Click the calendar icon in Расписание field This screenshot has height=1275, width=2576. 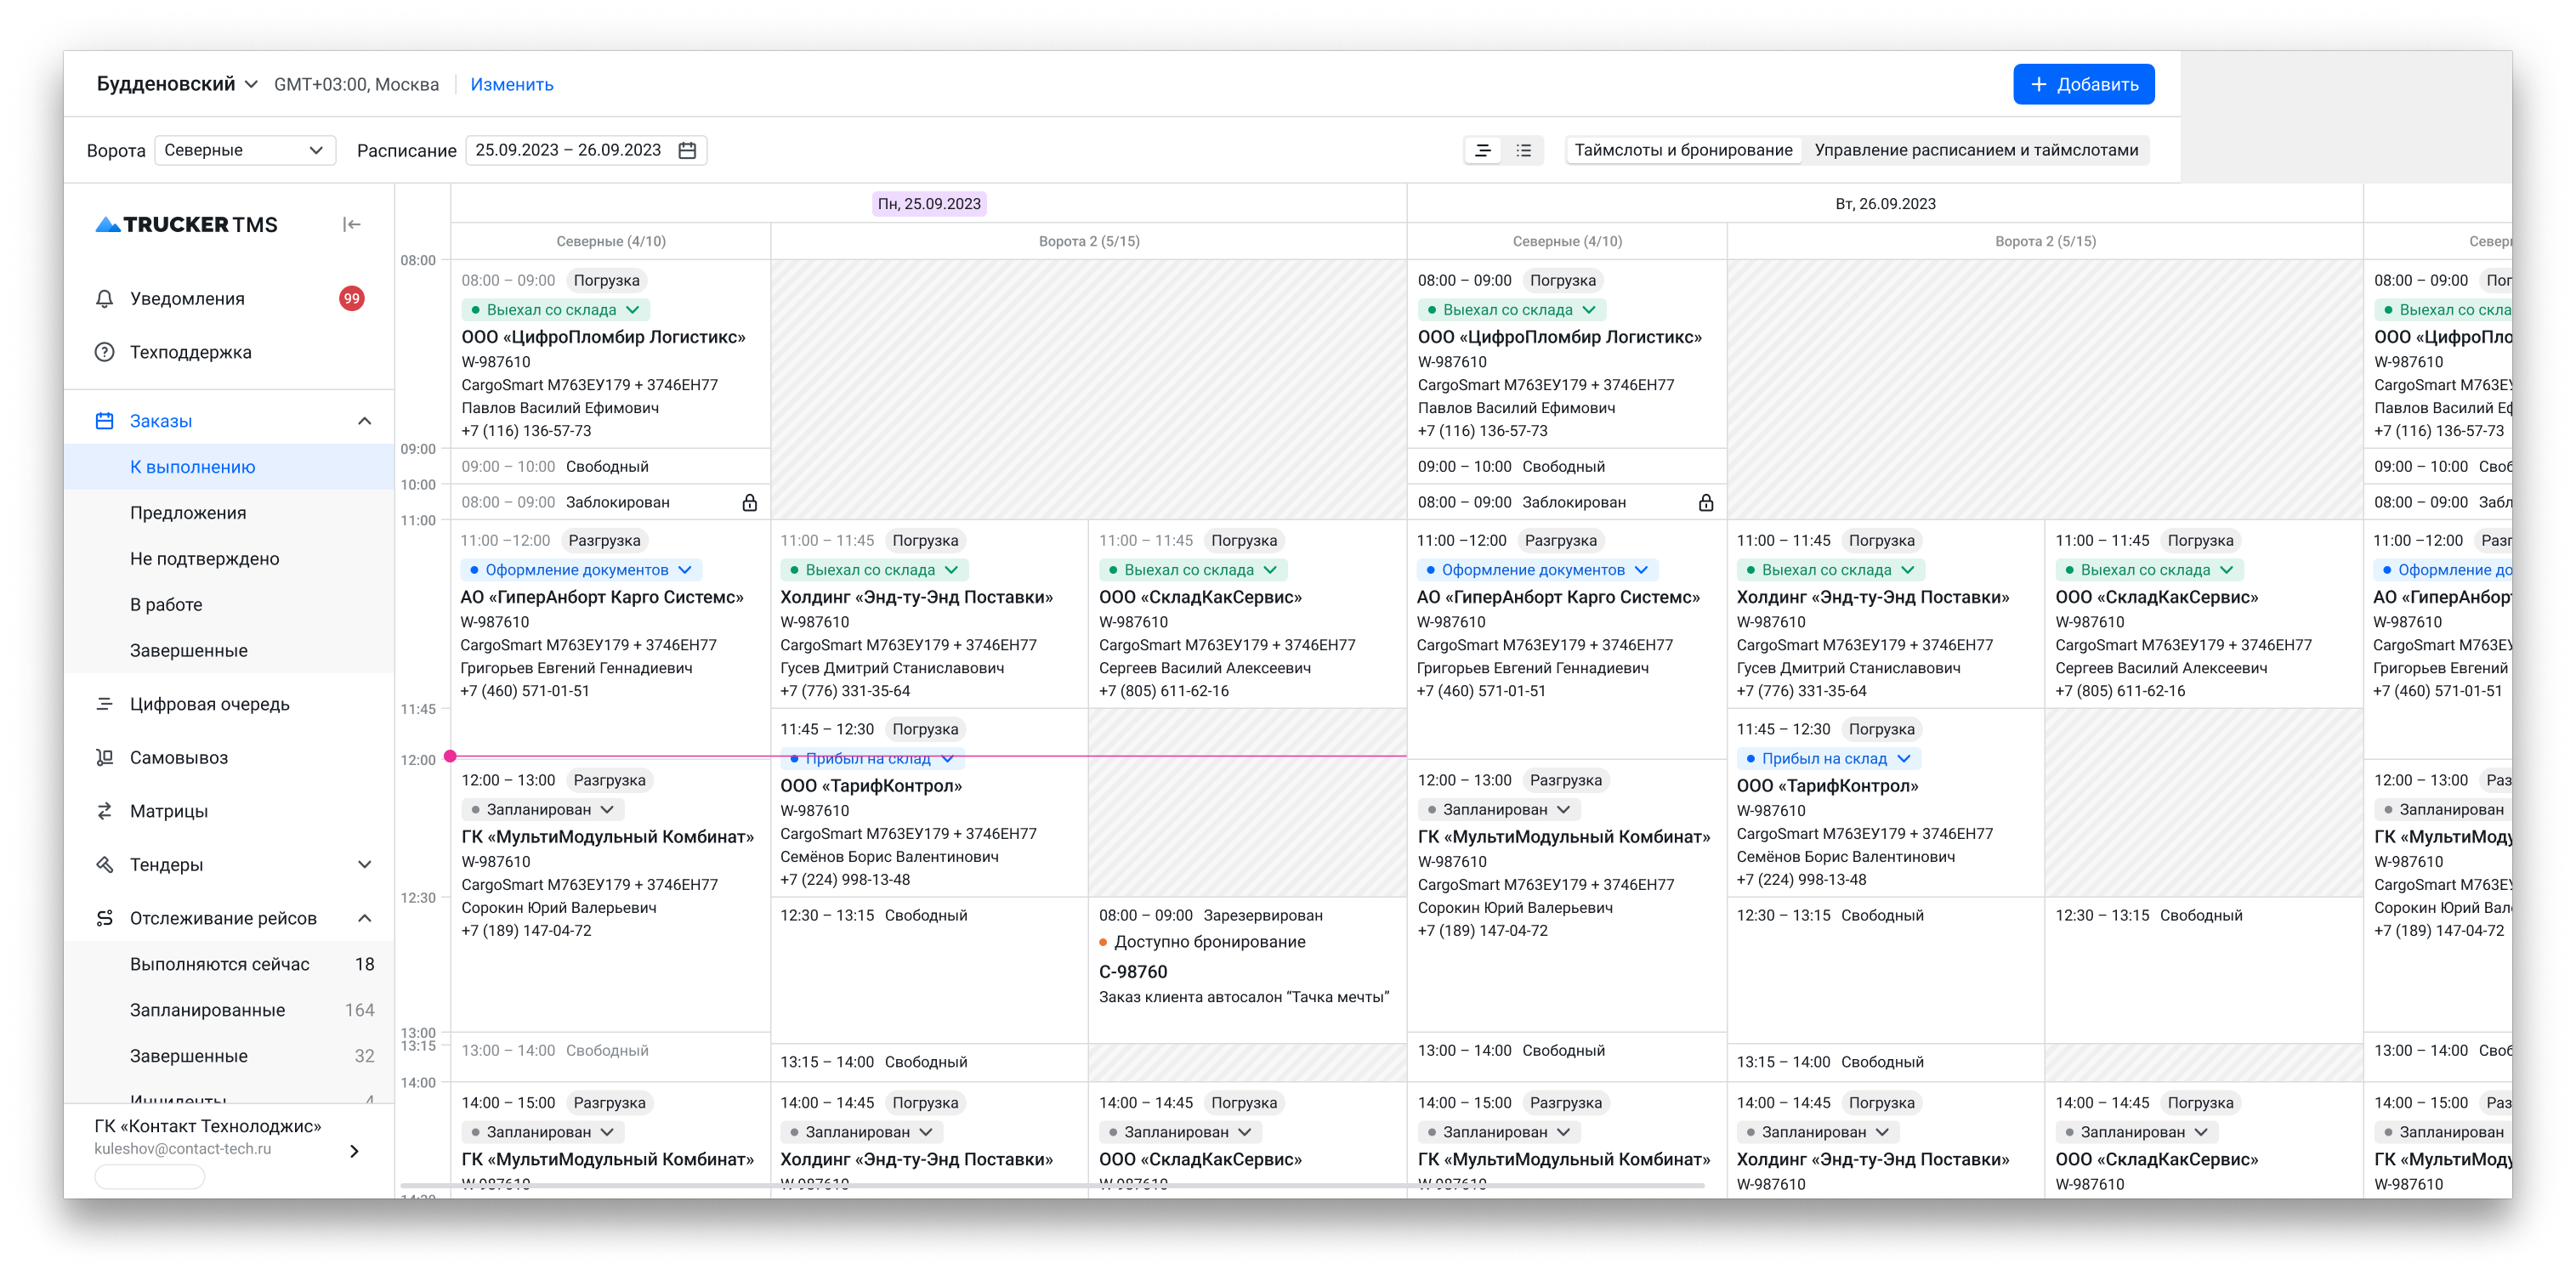(687, 150)
